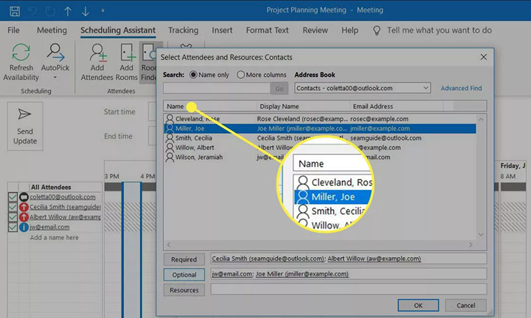Screen dimensions: 531x318
Task: Click the search text field
Action: (x=217, y=89)
